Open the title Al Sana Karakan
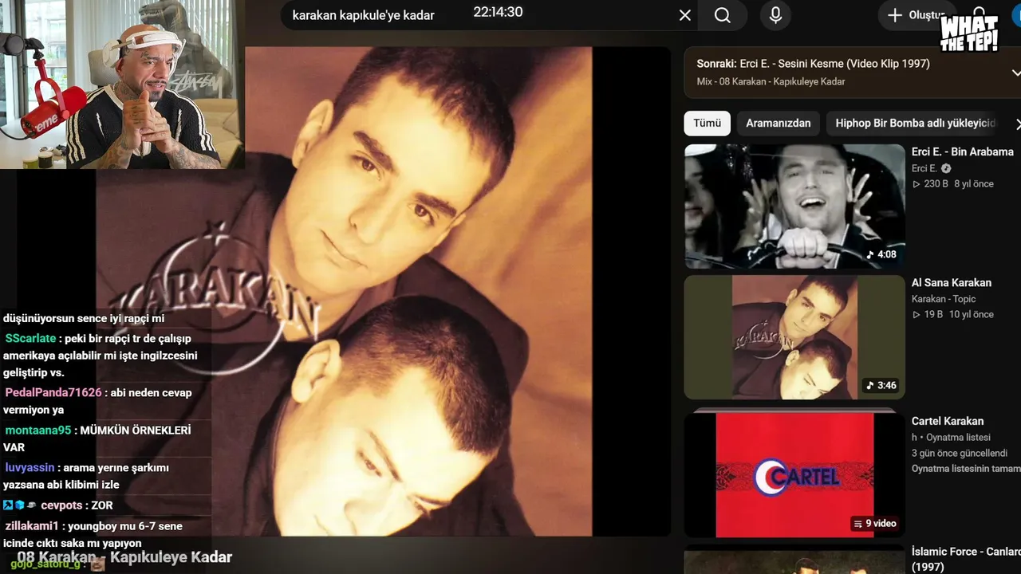This screenshot has height=574, width=1021. click(x=952, y=282)
